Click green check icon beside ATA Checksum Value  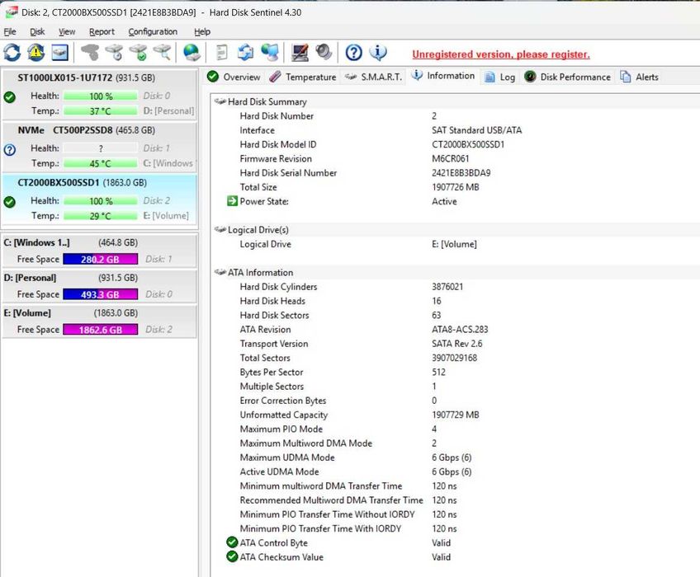[232, 556]
